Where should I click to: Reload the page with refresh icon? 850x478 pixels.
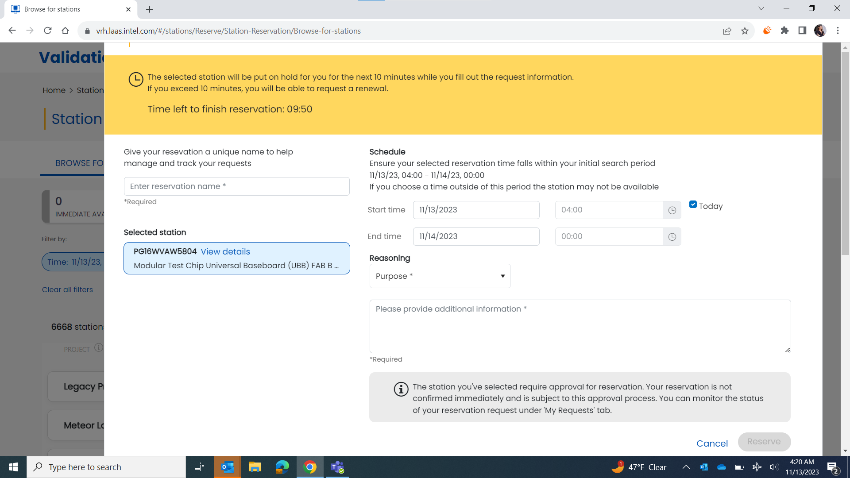tap(48, 31)
